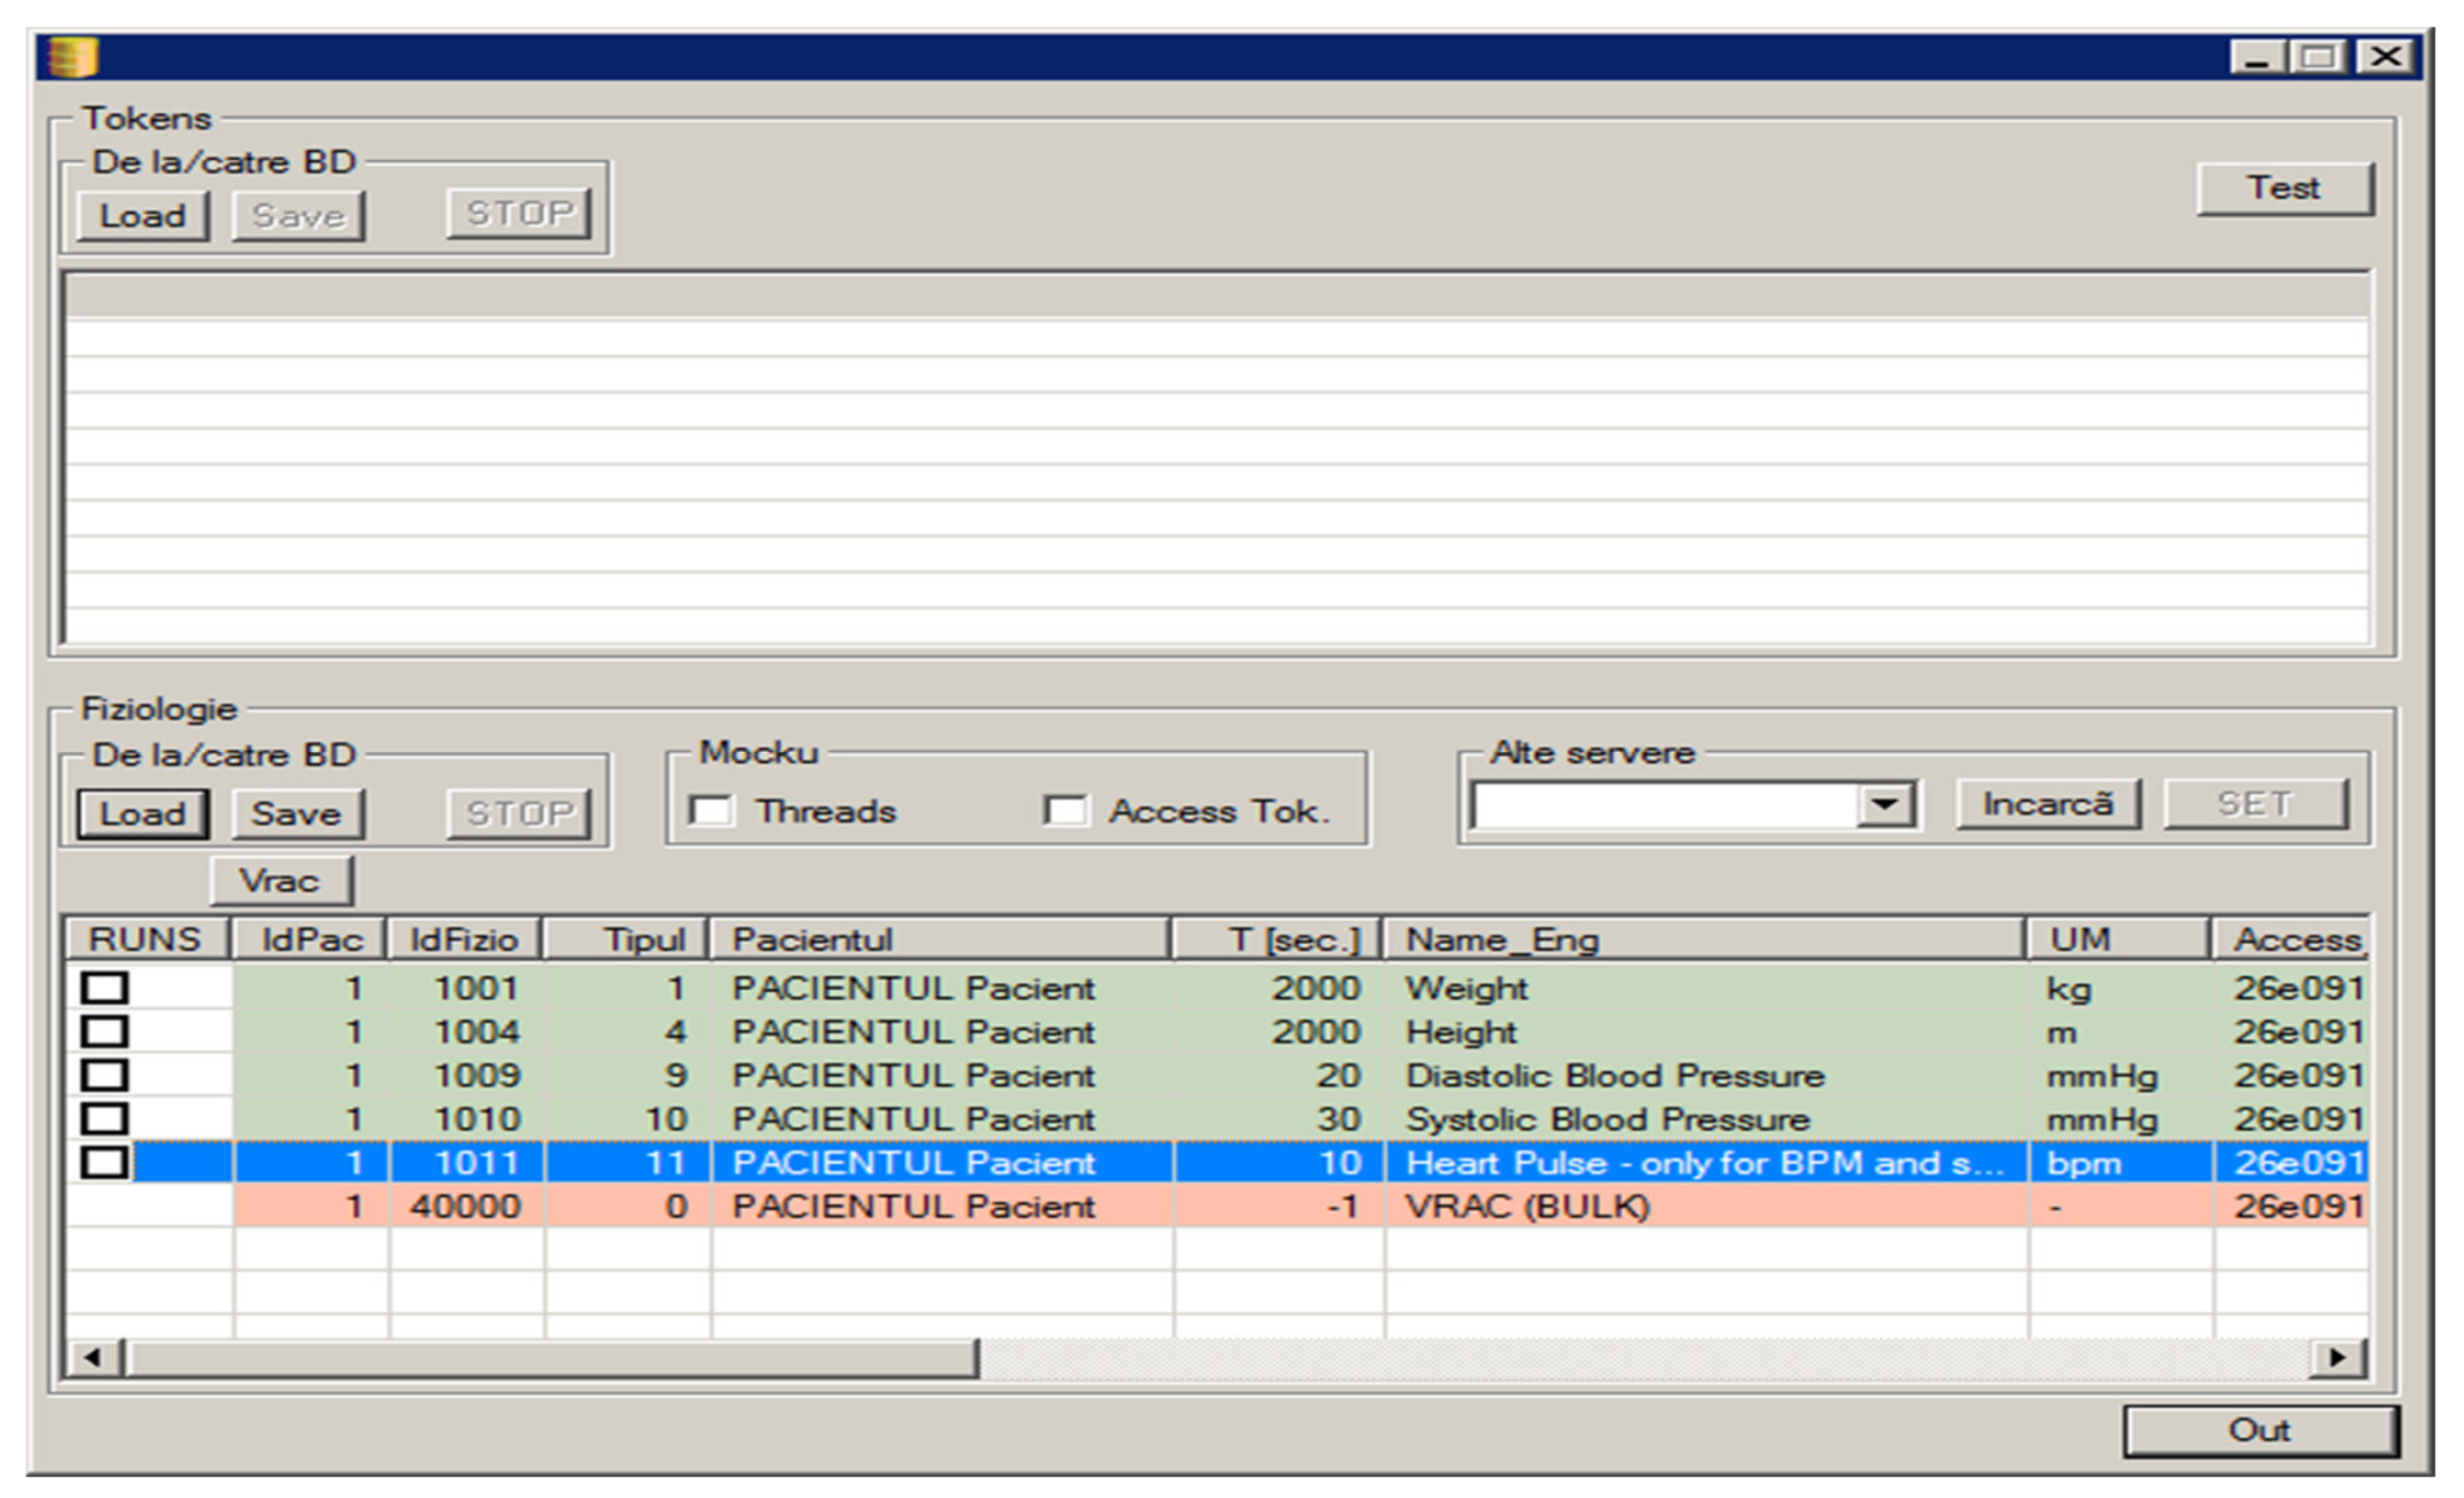Click the Alte servere combo box field
The image size is (2464, 1498).
(1665, 806)
